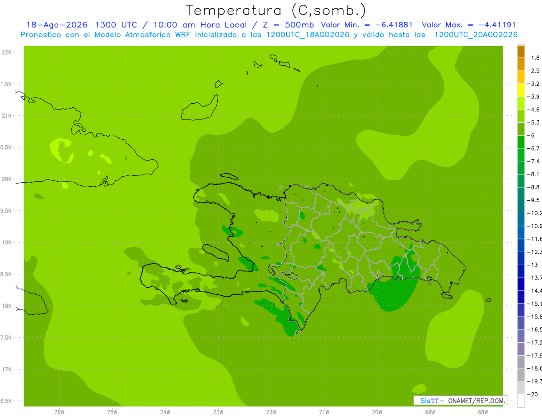Click 'Valor Min. = -6.41881' text
This screenshot has height=418, width=542.
pos(366,25)
